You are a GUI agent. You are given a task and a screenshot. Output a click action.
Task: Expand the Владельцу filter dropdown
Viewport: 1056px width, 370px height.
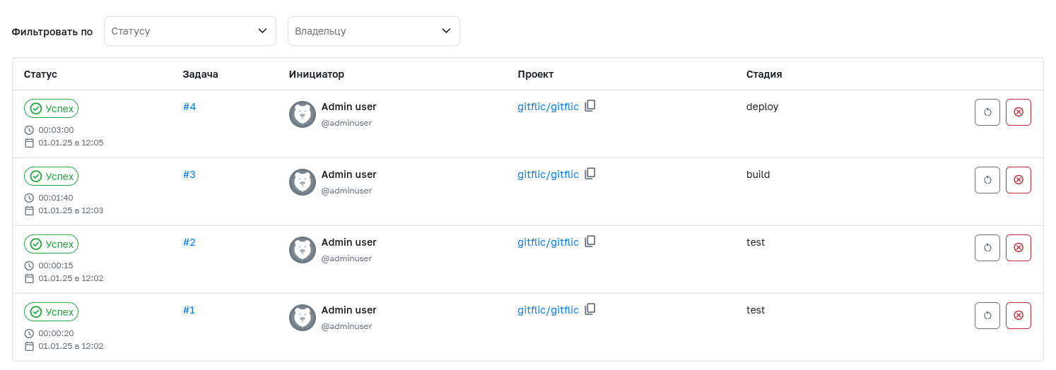[373, 31]
